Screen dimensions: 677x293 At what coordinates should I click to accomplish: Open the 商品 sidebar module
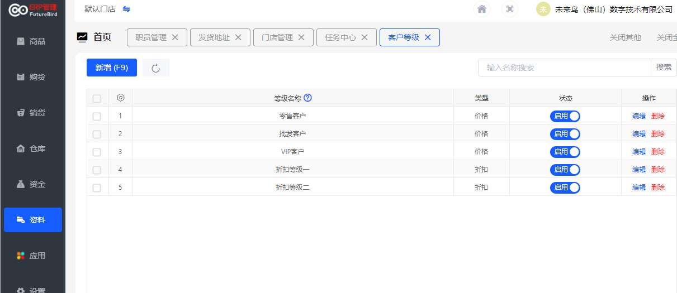32,41
